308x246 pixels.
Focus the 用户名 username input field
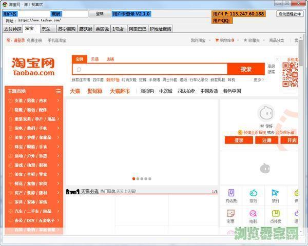(x=34, y=14)
